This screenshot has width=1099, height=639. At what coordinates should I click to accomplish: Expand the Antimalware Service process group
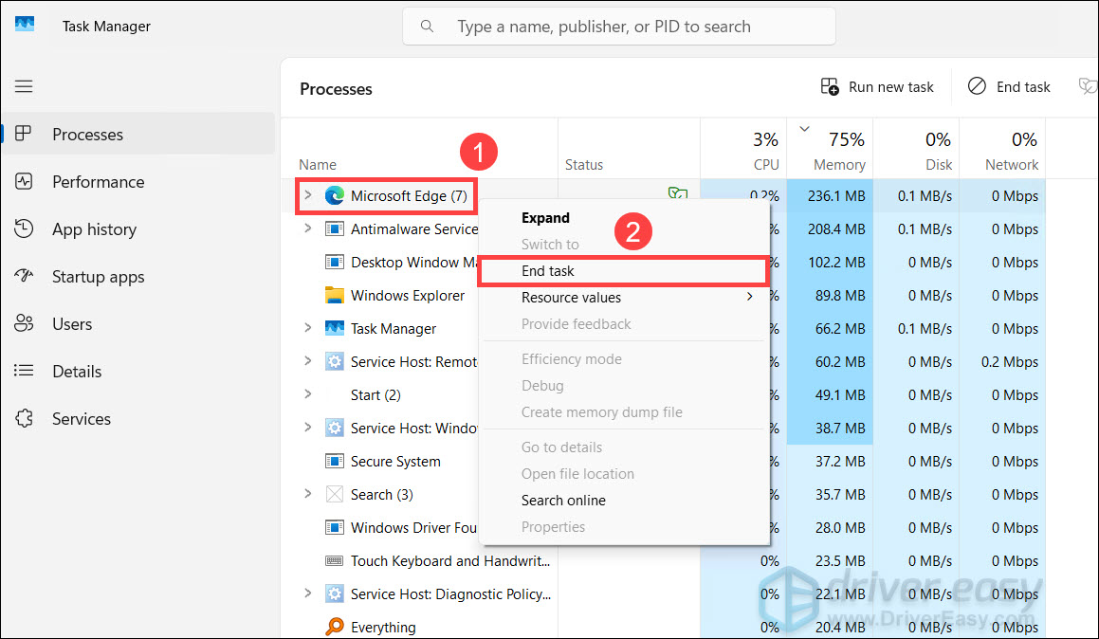[x=307, y=228]
